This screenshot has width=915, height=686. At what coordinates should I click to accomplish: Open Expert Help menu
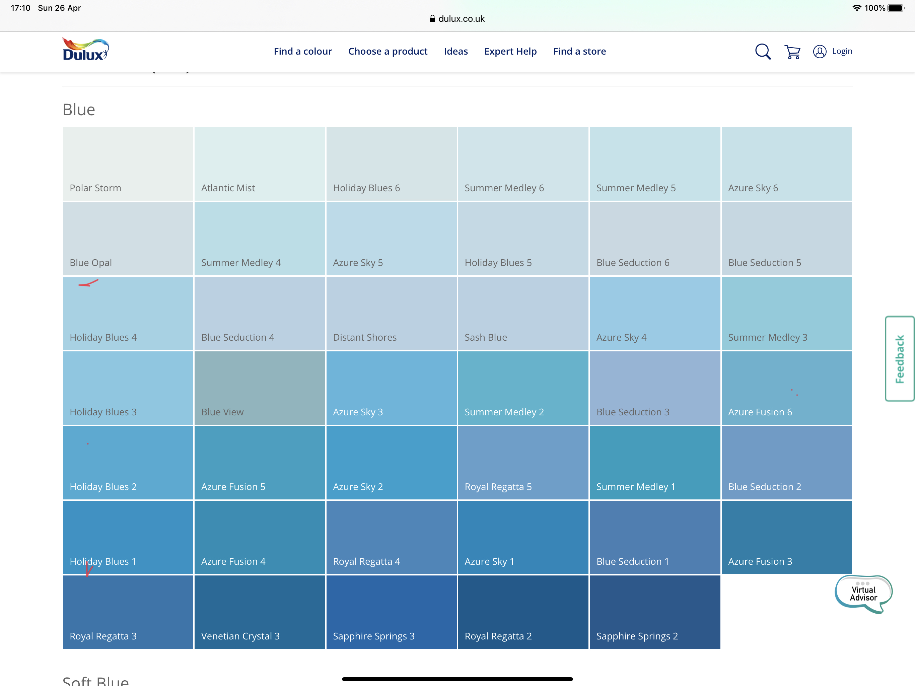pyautogui.click(x=510, y=51)
